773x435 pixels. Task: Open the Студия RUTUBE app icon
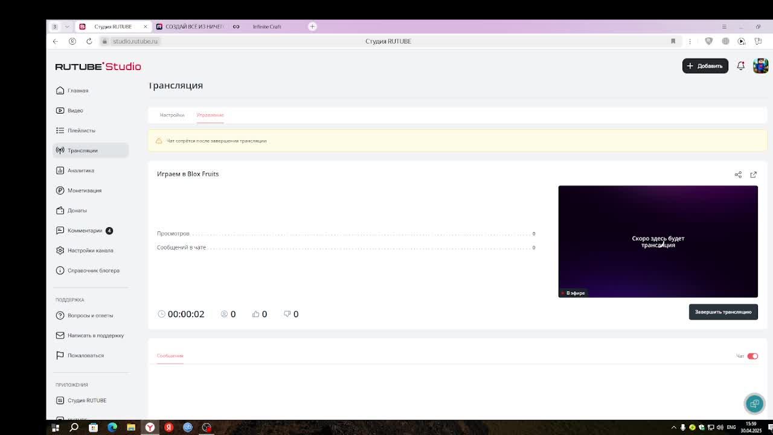click(60, 401)
